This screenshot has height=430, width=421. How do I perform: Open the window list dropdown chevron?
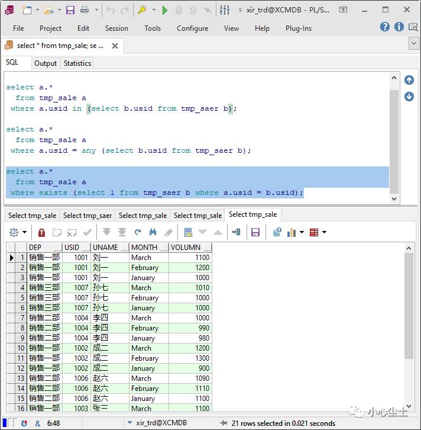(414, 44)
